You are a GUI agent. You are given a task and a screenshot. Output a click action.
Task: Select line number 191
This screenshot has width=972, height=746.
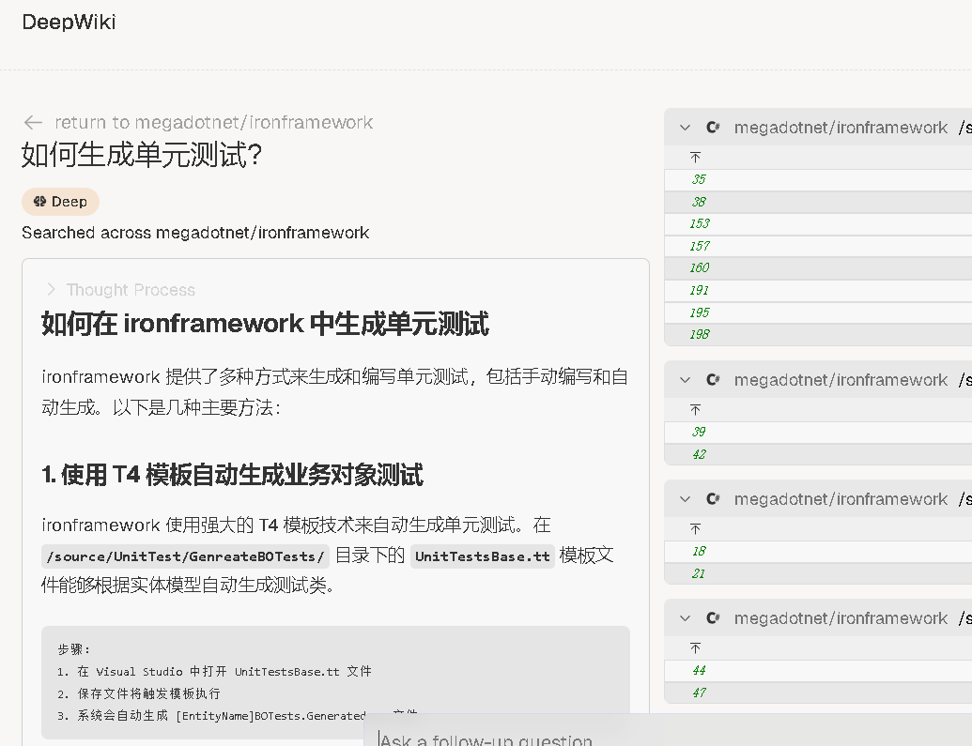(700, 290)
